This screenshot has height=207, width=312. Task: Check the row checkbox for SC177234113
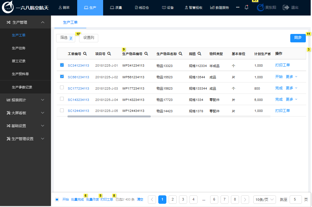pyautogui.click(x=62, y=87)
